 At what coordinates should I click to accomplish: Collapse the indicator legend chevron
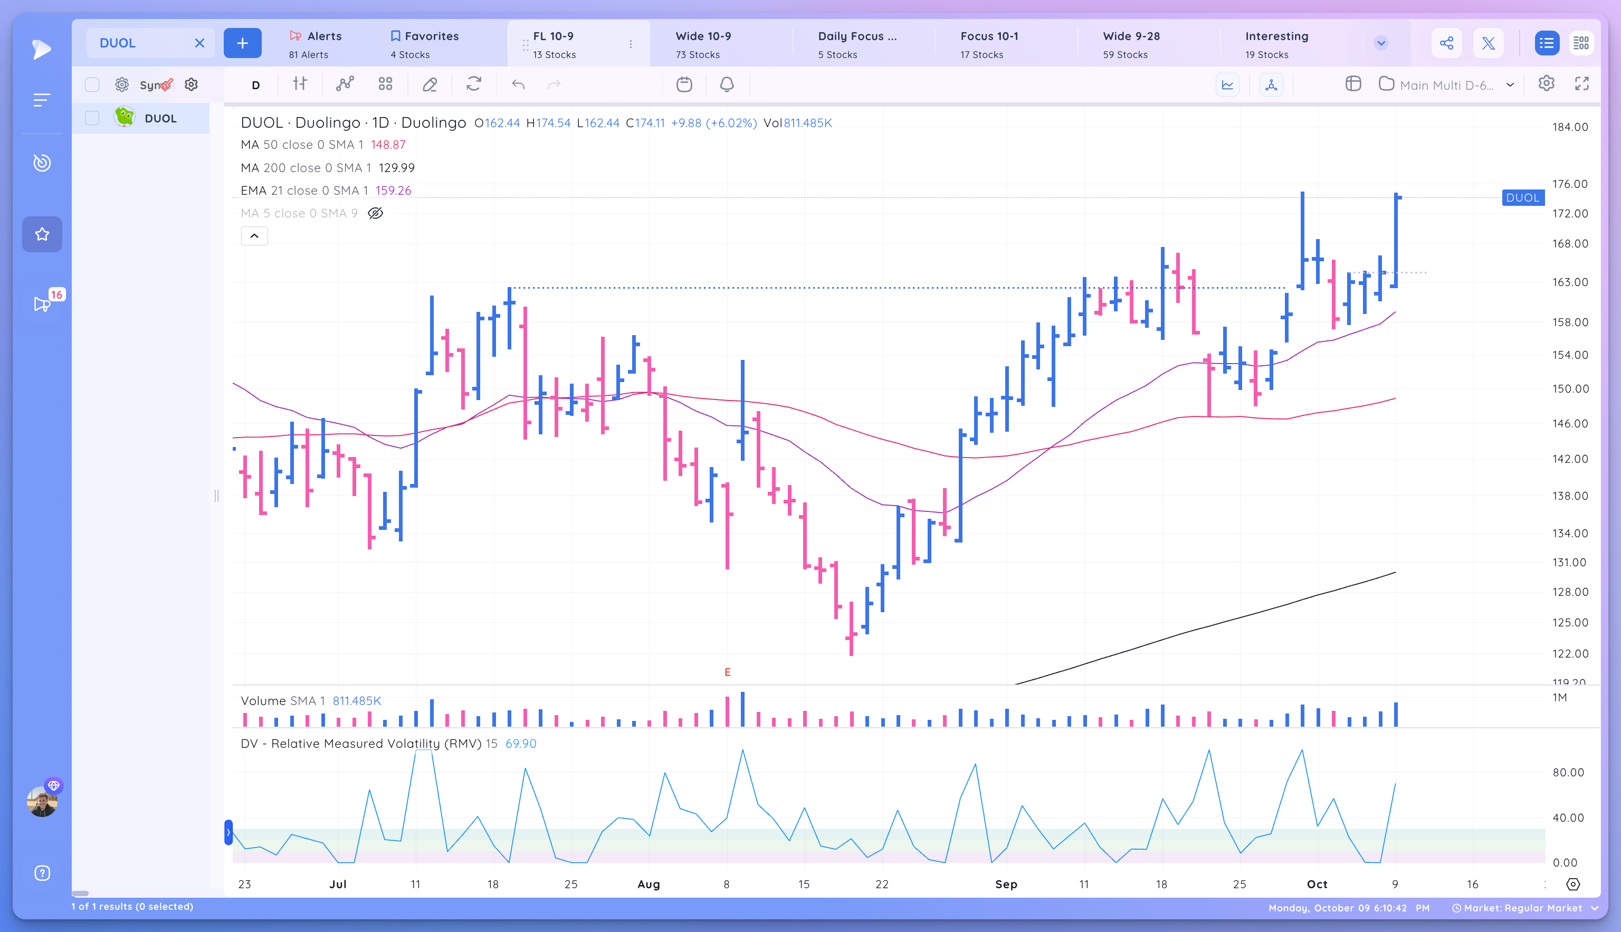254,236
